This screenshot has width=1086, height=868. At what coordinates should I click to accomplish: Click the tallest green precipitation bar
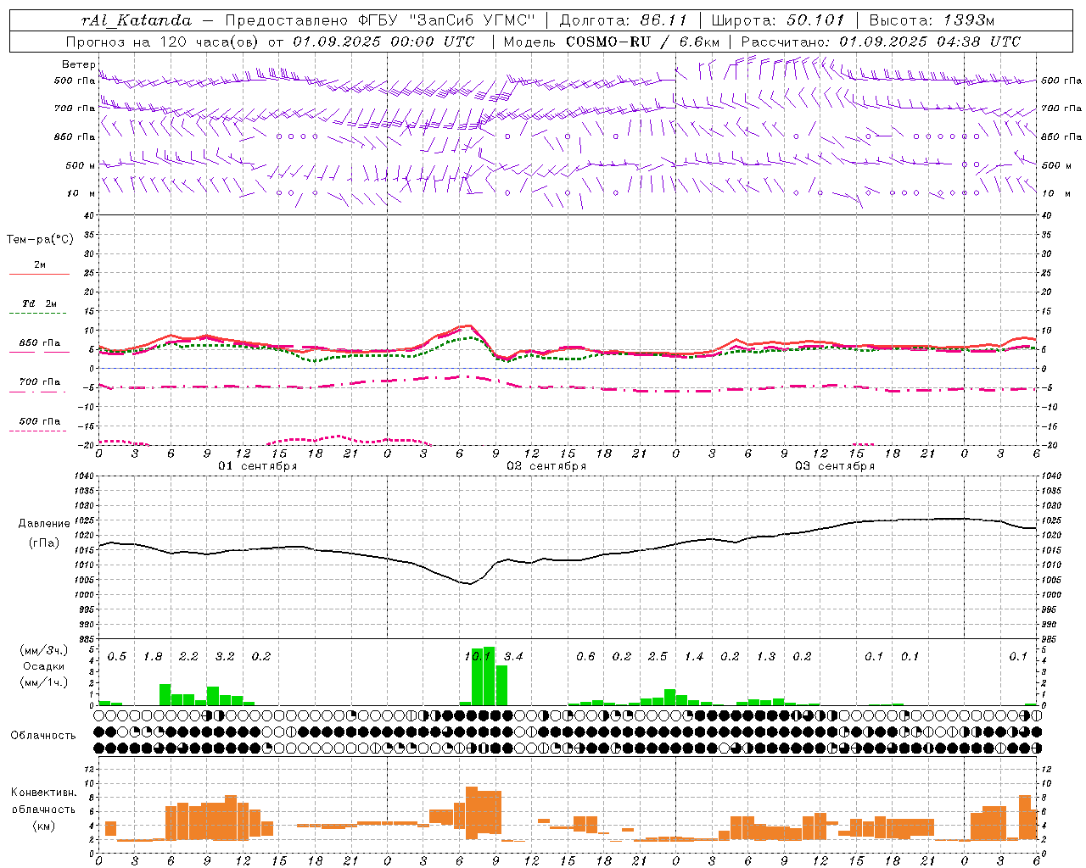point(490,676)
